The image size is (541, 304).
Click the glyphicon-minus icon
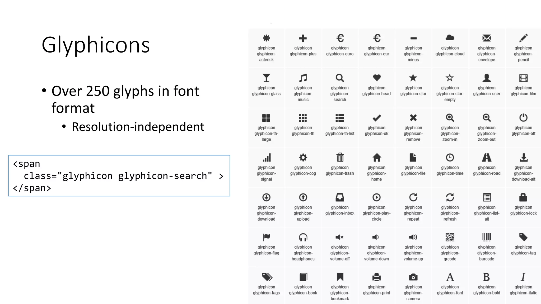tap(413, 38)
